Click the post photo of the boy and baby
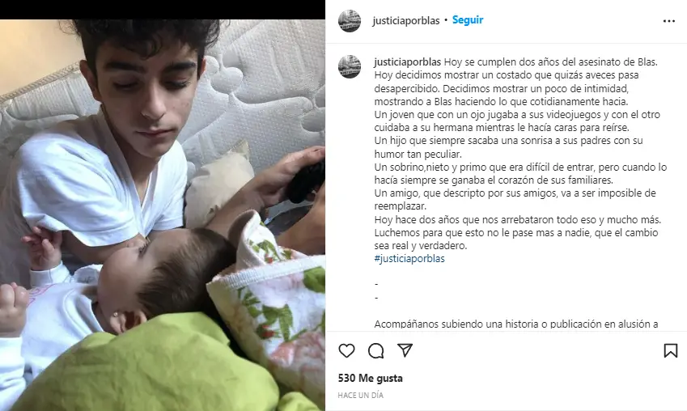 tap(163, 214)
